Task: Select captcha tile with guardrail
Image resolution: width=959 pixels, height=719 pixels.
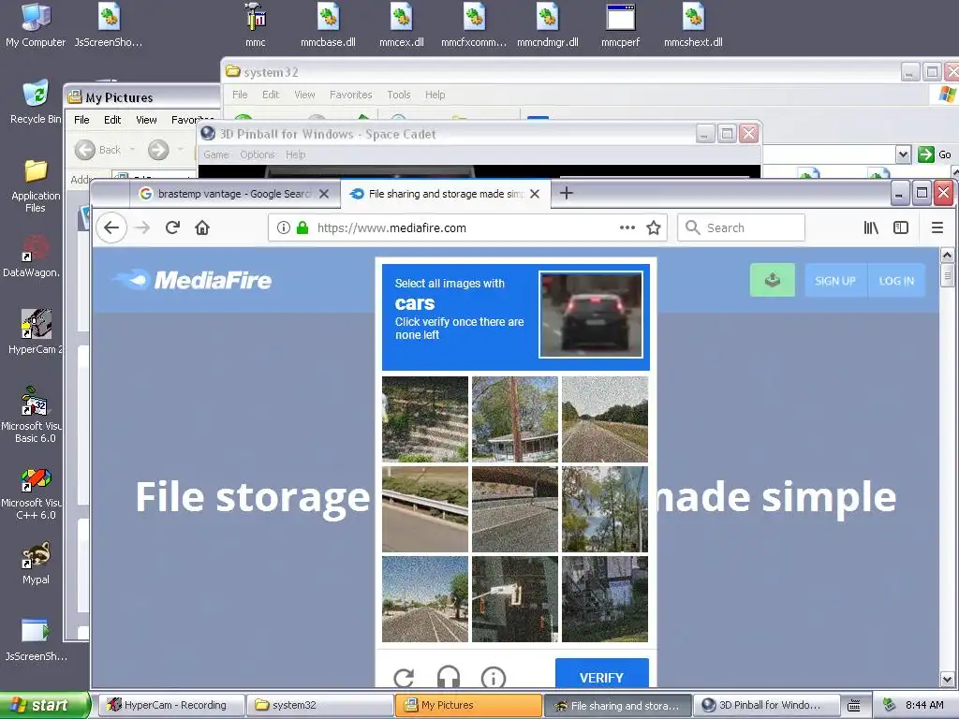Action: pos(425,509)
